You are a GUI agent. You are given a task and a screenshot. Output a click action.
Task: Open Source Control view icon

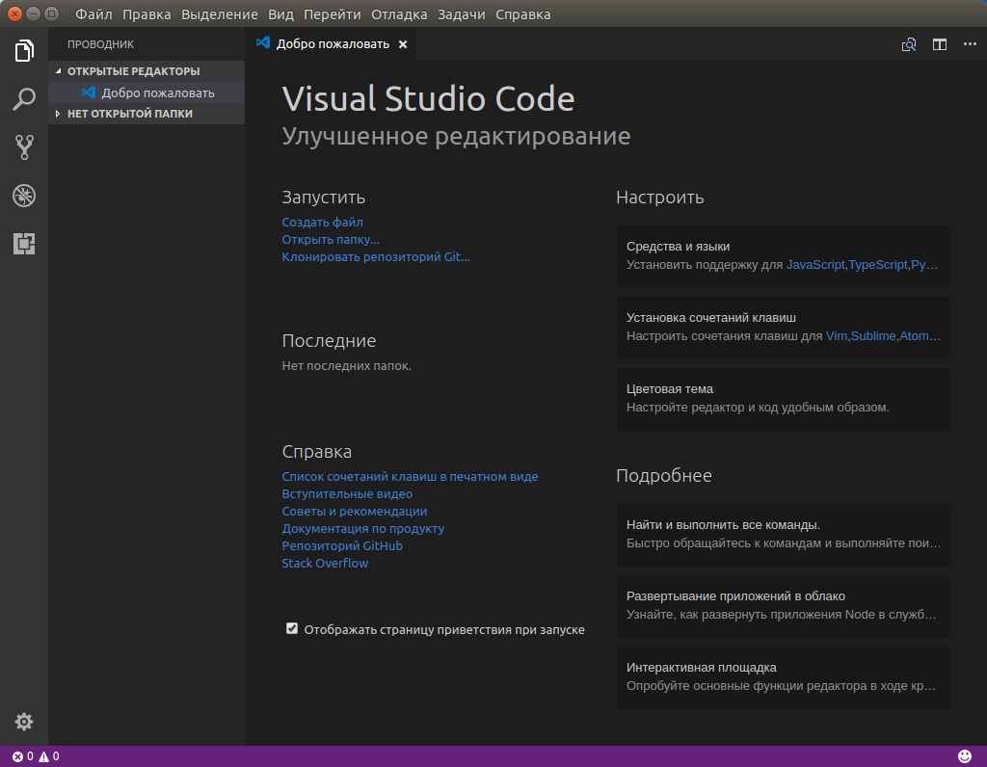[24, 147]
